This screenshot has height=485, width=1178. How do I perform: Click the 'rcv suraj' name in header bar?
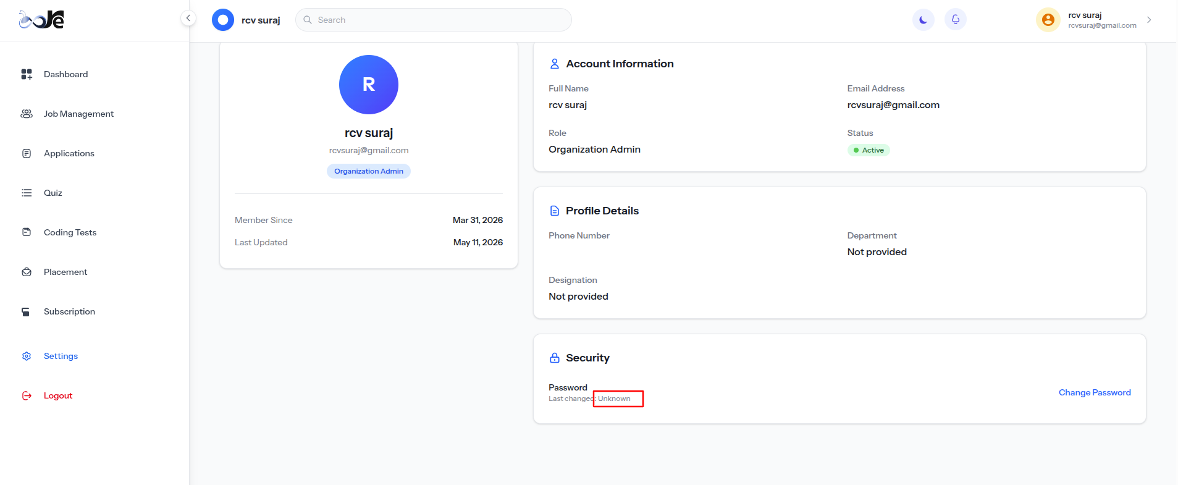point(261,20)
